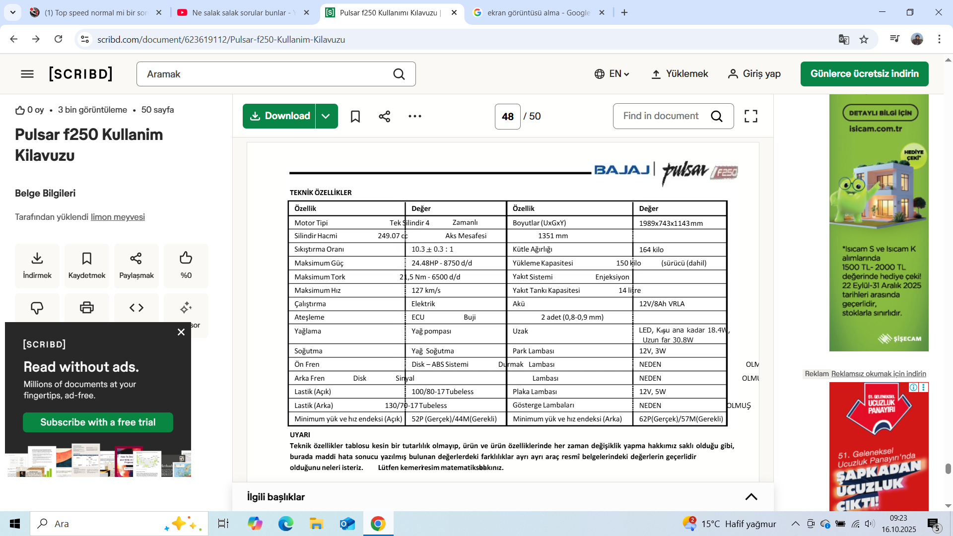953x536 pixels.
Task: Open the notification center icon
Action: pos(934,524)
